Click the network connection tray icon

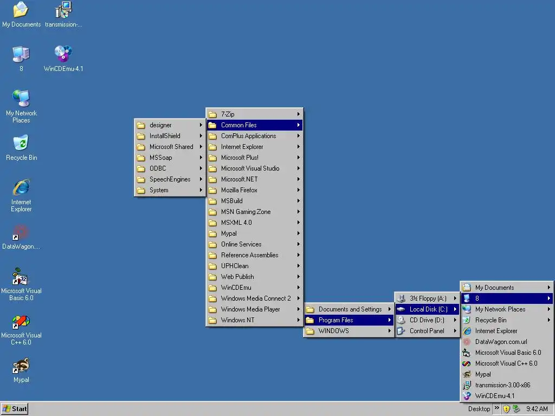click(x=517, y=409)
